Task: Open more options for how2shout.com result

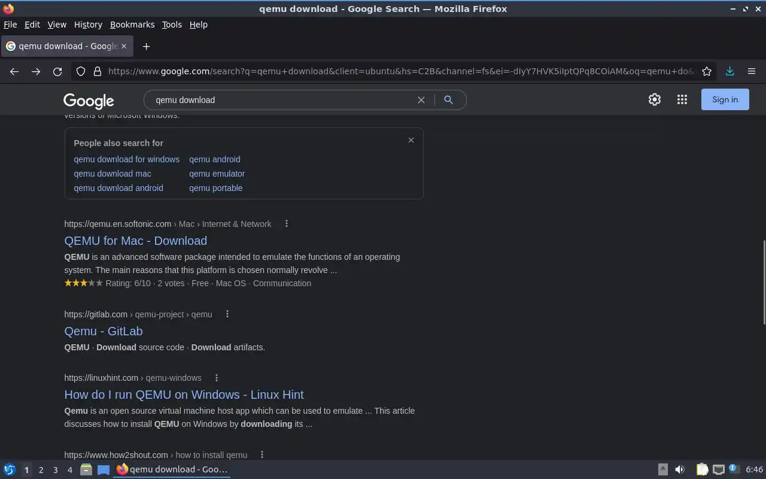Action: tap(262, 454)
